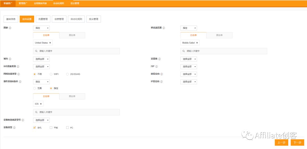Open the 国家 指定 dropdown
The width and height of the screenshot is (307, 149).
point(42,28)
